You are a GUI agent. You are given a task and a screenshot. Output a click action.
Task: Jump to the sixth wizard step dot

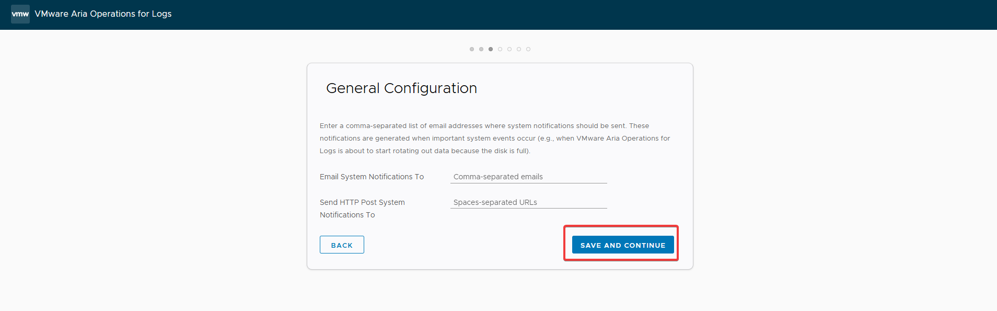point(519,49)
